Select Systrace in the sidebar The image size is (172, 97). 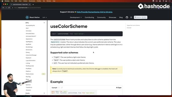(28, 85)
